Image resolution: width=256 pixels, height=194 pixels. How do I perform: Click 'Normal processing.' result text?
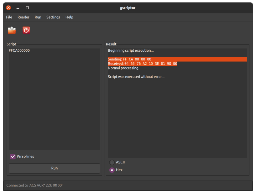(x=123, y=68)
